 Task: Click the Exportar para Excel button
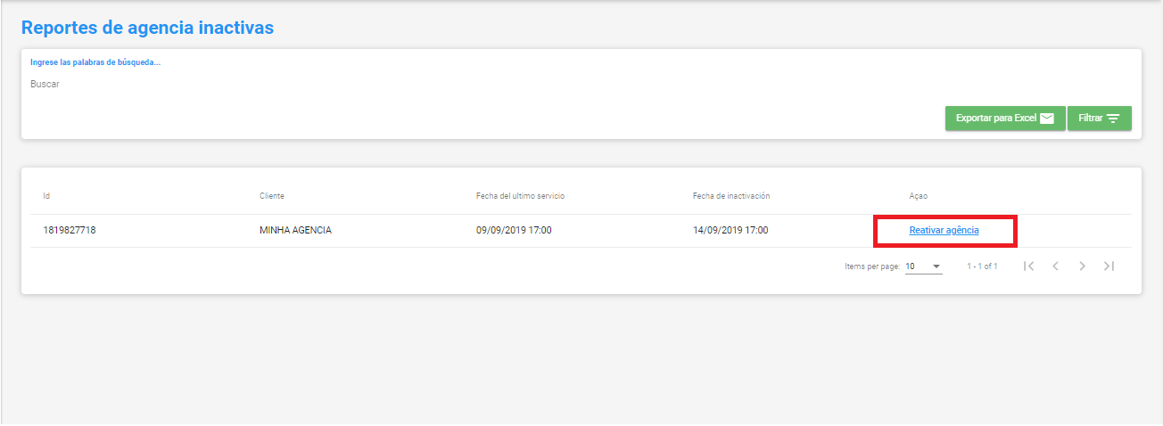point(1005,119)
